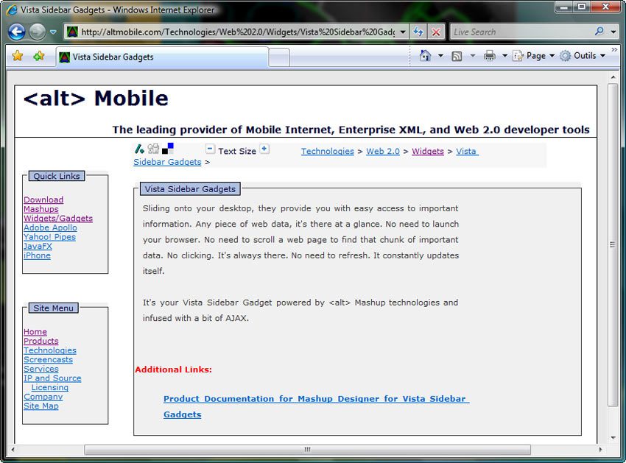The width and height of the screenshot is (626, 463).
Task: Go to Company in the Site Menu
Action: point(43,397)
